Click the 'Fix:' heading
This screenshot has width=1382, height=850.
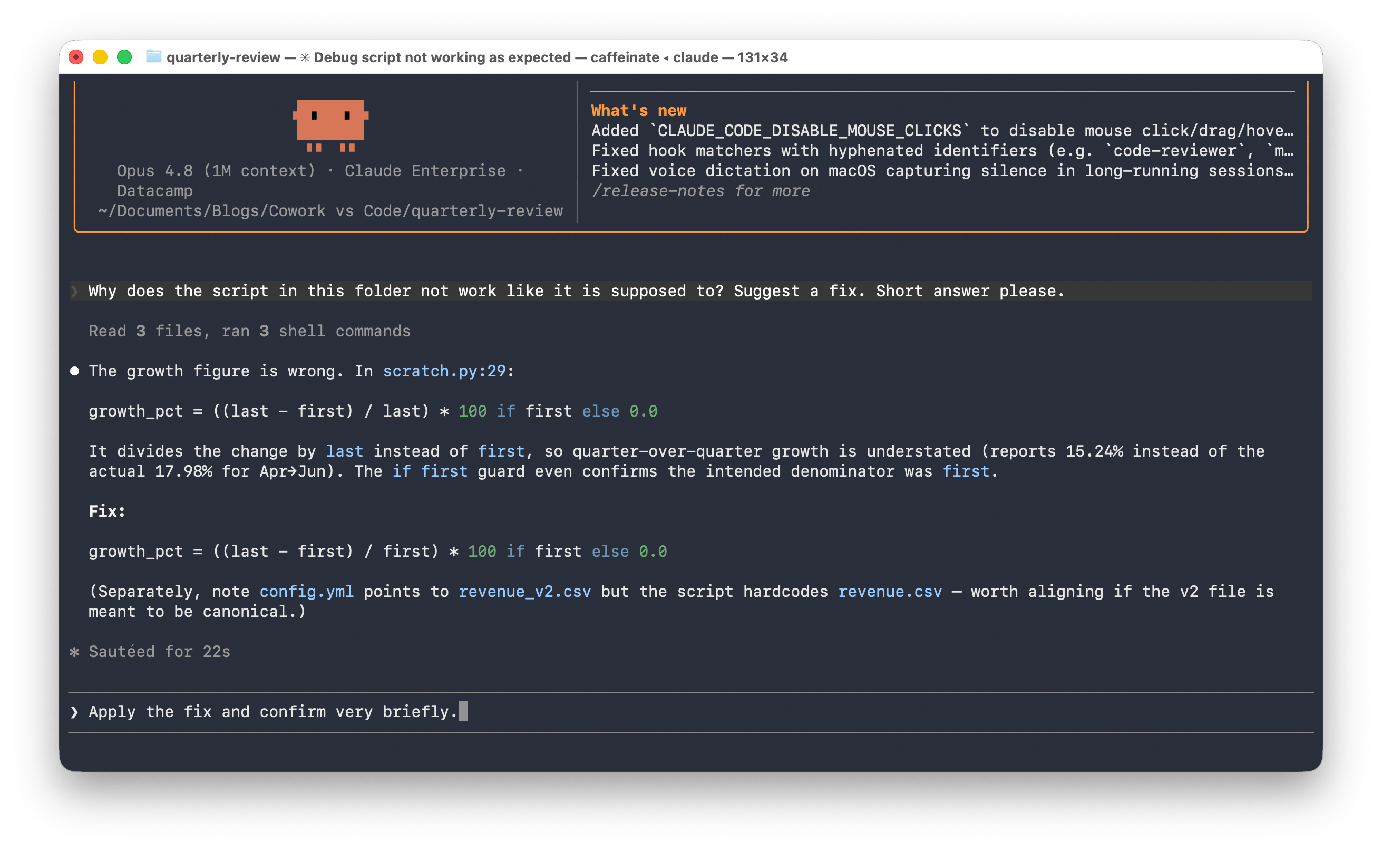107,511
